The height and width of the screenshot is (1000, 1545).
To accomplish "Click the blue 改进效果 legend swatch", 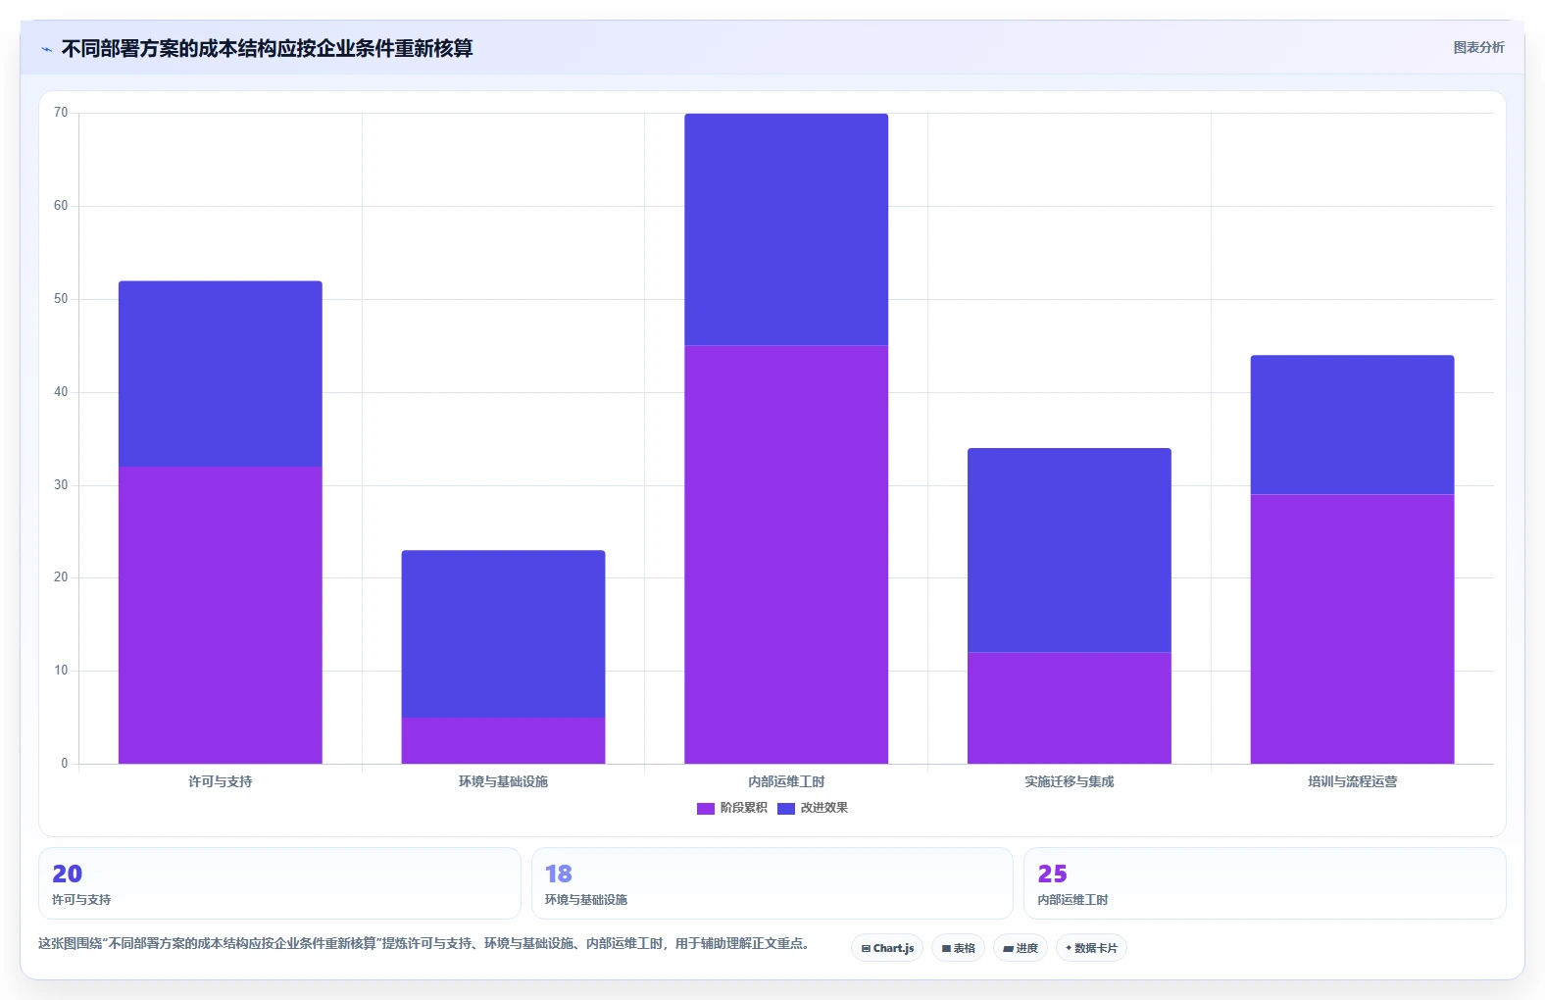I will tap(786, 809).
